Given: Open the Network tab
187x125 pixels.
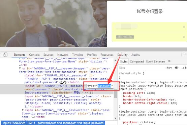Looking at the screenshot, I should [x=63, y=55].
